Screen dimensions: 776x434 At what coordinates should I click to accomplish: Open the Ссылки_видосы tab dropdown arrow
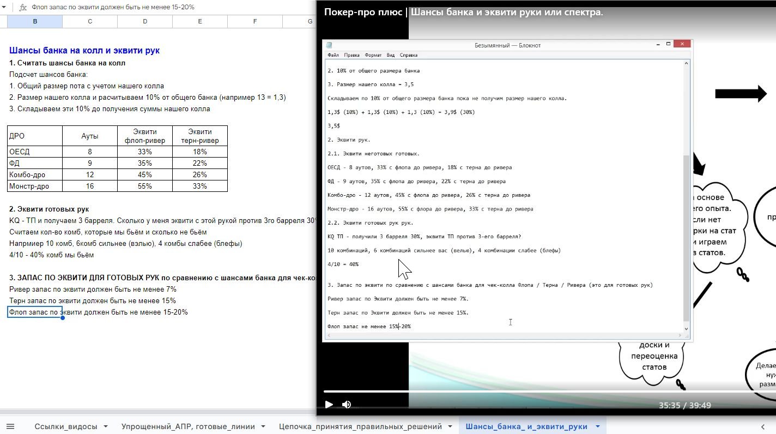pyautogui.click(x=106, y=426)
